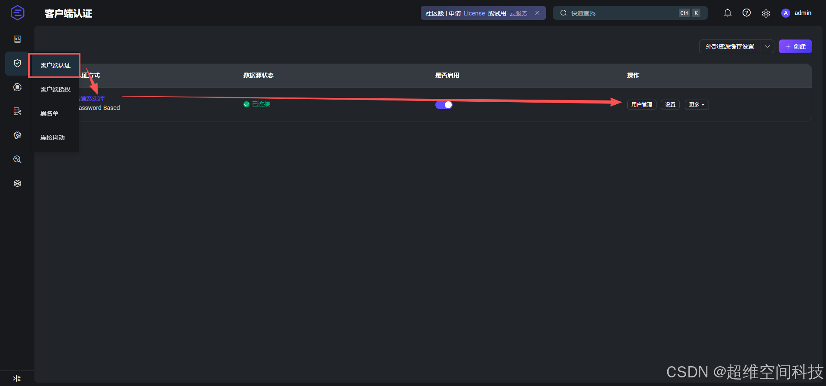Click the 已连接 status text
The width and height of the screenshot is (826, 386).
coord(261,104)
